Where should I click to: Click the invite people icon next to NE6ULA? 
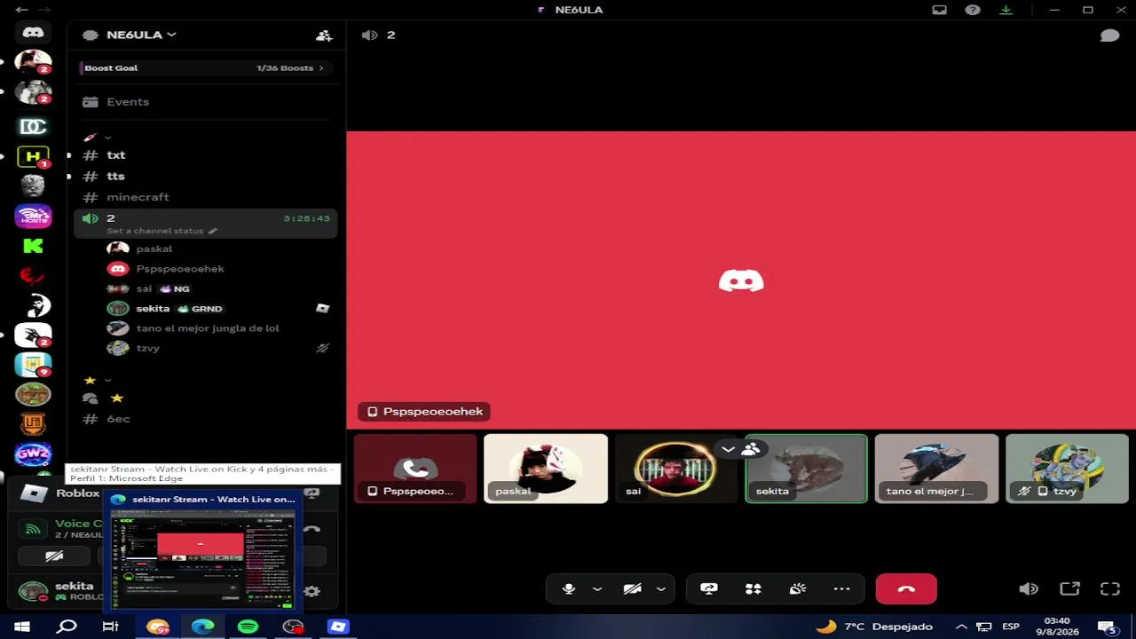(324, 35)
